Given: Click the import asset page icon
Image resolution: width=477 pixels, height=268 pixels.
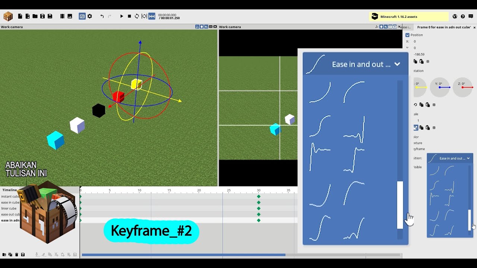Looking at the screenshot, I should click(x=28, y=16).
